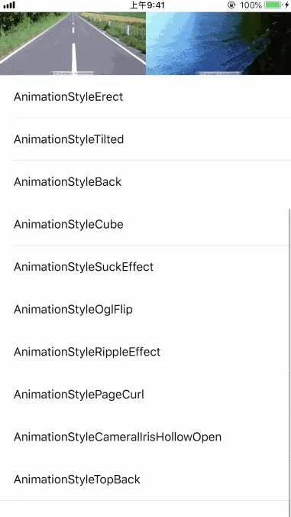291x517 pixels.
Task: Tap AnimationStyleCameraIIrisHollowOpen item
Action: [145, 437]
